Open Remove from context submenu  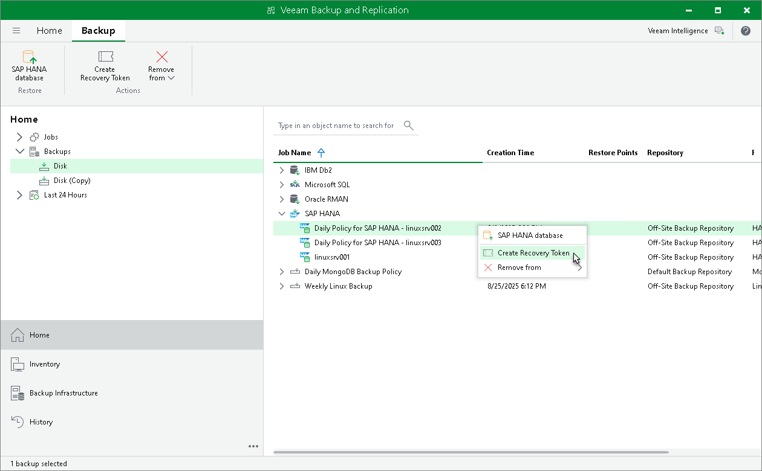[532, 268]
